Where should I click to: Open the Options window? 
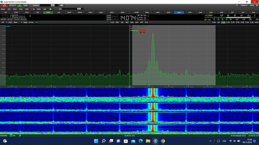(x=244, y=6)
